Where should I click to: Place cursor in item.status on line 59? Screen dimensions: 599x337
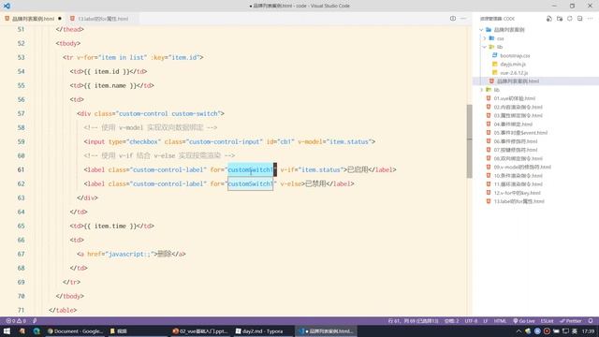coord(348,141)
